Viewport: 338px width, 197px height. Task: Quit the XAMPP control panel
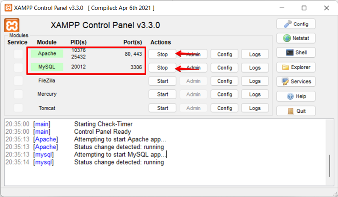click(296, 111)
